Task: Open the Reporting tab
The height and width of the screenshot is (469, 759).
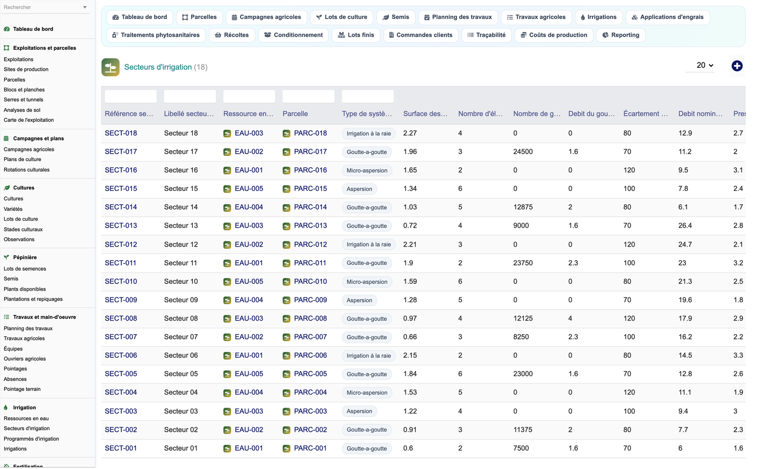Action: tap(621, 35)
